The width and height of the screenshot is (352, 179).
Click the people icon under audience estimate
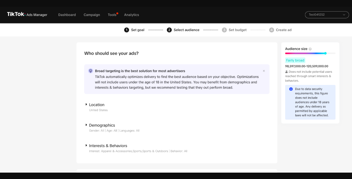[x=286, y=72]
